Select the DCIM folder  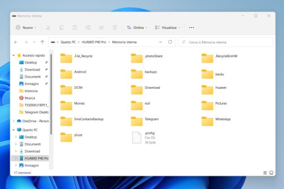tap(72, 89)
